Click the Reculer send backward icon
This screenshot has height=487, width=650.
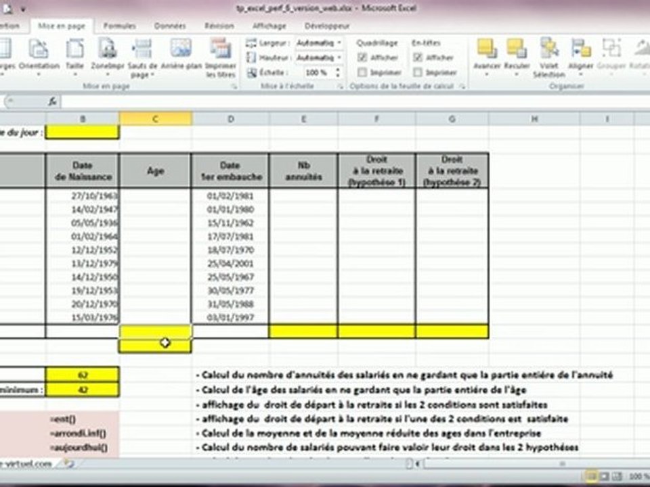coord(517,49)
